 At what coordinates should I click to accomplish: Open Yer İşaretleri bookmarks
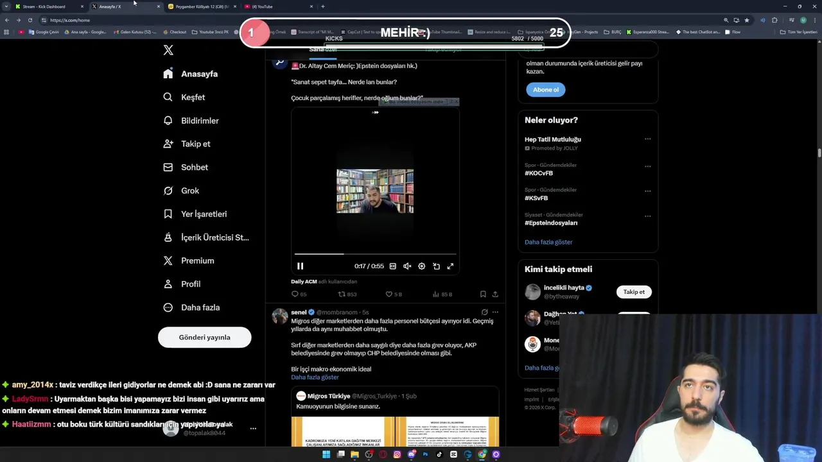click(x=195, y=214)
